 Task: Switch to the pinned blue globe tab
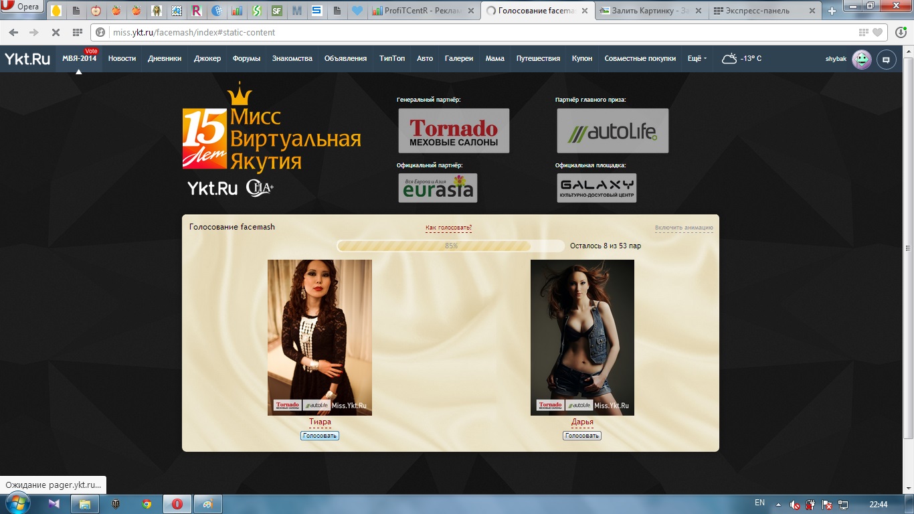point(217,11)
